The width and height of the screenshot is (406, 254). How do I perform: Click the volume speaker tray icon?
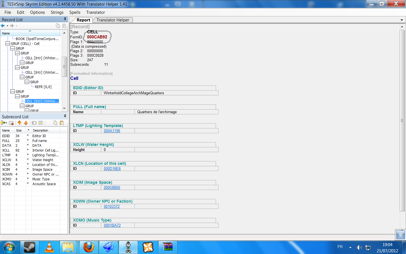tap(359, 248)
